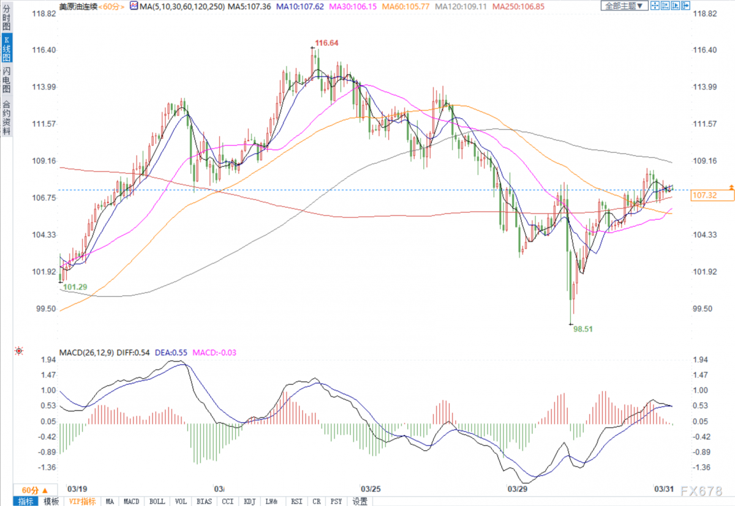Choose the LW& indicator button
This screenshot has height=506, width=735.
[x=273, y=501]
